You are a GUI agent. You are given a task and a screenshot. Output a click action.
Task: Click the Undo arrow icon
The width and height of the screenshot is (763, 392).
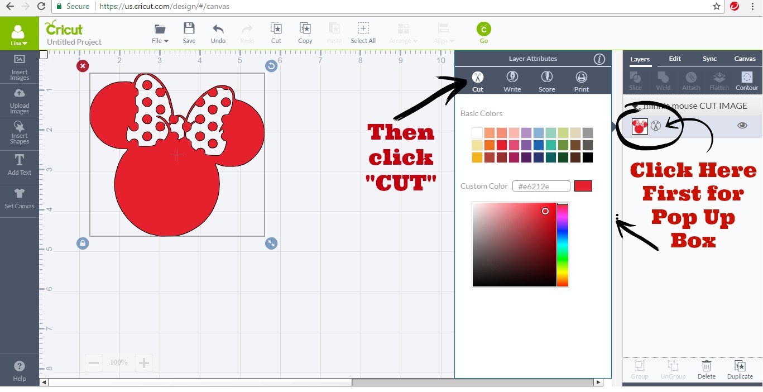tap(218, 33)
